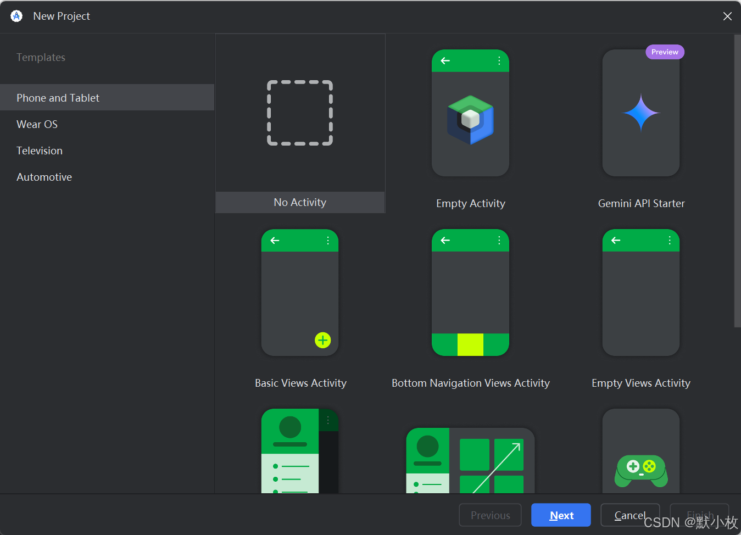Image resolution: width=741 pixels, height=535 pixels.
Task: Close the New Project dialog
Action: pos(727,16)
